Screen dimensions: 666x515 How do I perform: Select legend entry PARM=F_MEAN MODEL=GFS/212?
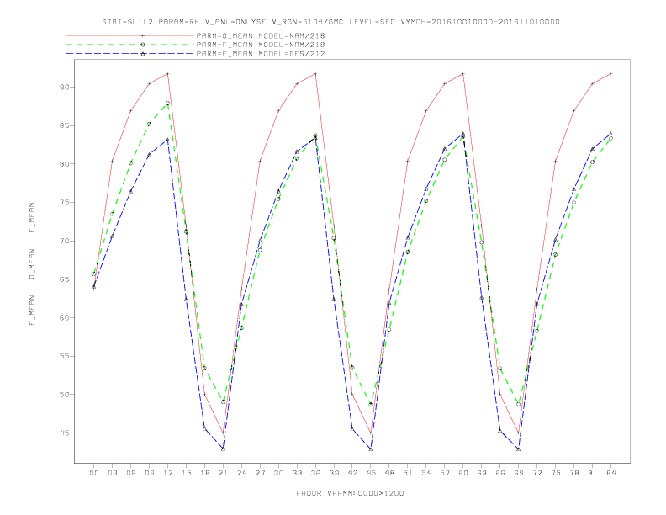[261, 54]
